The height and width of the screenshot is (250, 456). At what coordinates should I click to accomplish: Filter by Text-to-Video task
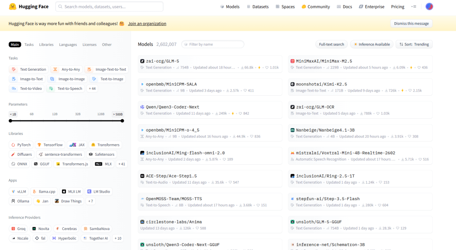click(28, 89)
